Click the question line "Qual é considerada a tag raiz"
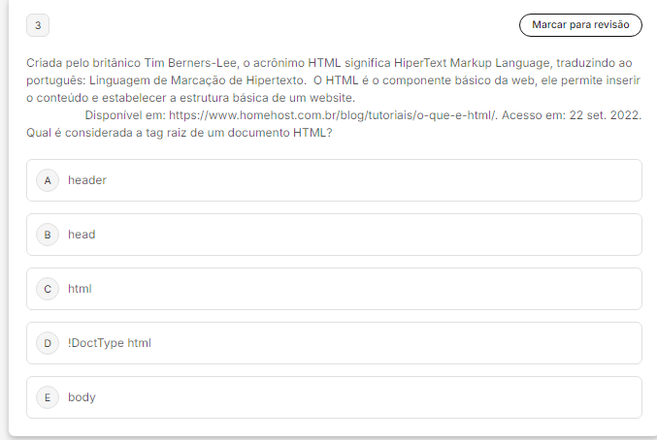The height and width of the screenshot is (440, 657). (181, 132)
